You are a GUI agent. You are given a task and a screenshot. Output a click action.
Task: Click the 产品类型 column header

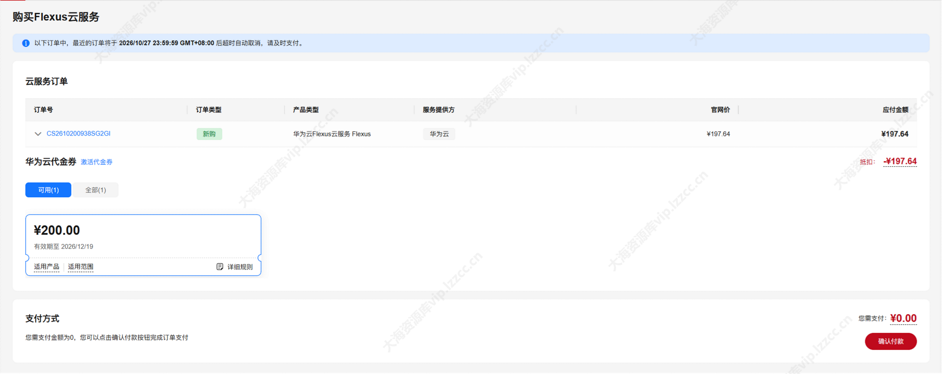coord(306,110)
